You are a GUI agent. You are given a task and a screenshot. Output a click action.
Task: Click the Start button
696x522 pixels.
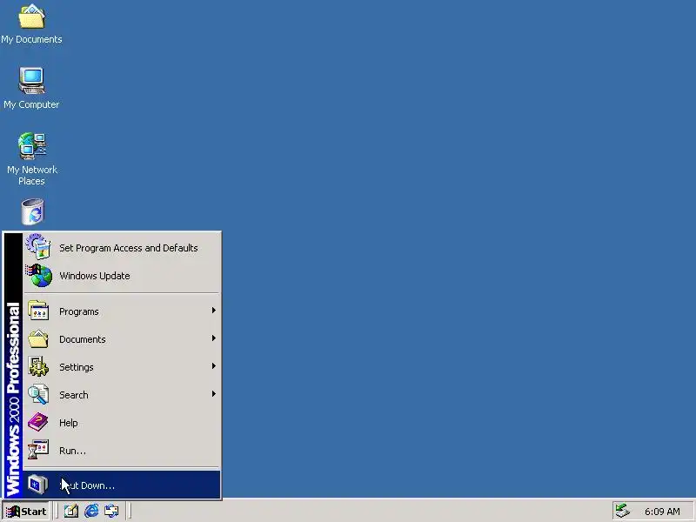point(26,512)
